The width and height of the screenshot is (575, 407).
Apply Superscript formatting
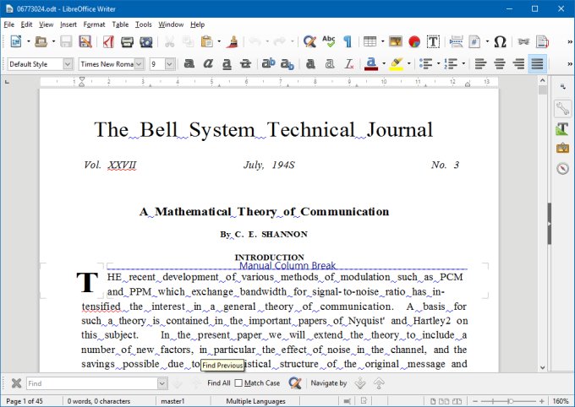[268, 63]
